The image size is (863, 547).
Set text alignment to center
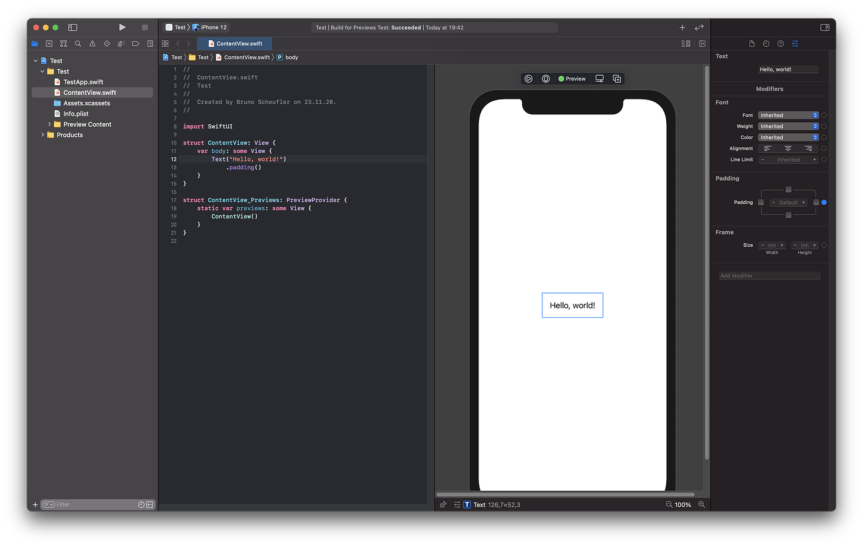point(788,149)
